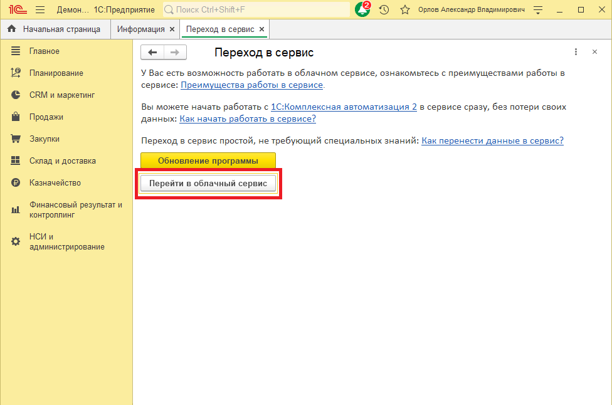Click the Переход в сервис heading
The image size is (612, 405).
coord(264,52)
